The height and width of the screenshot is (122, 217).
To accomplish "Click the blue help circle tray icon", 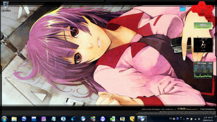I will (177, 119).
